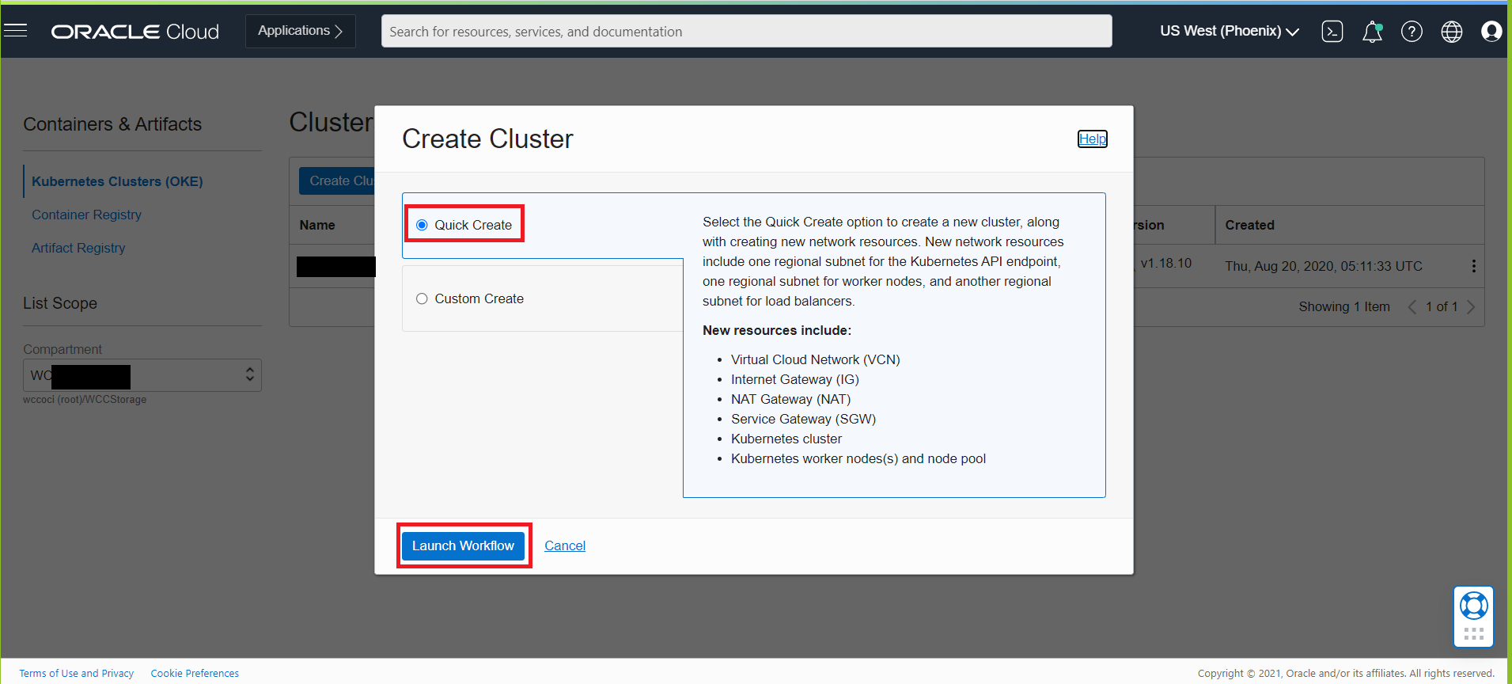
Task: Click the Launch Workflow button
Action: coord(463,545)
